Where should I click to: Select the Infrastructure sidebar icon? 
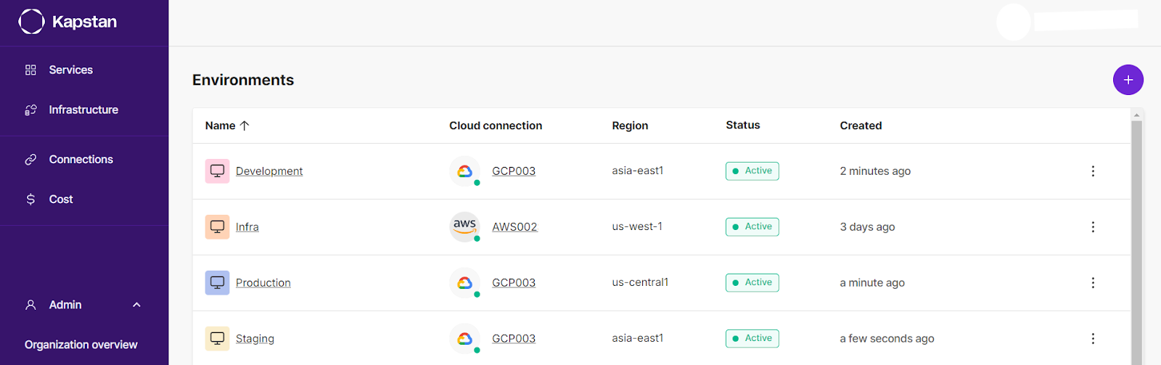[30, 110]
